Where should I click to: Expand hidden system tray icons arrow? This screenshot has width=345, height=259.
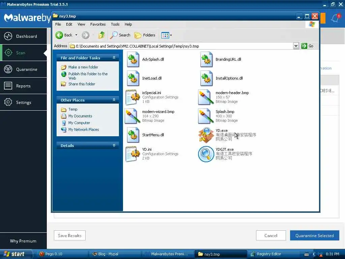coord(314,254)
